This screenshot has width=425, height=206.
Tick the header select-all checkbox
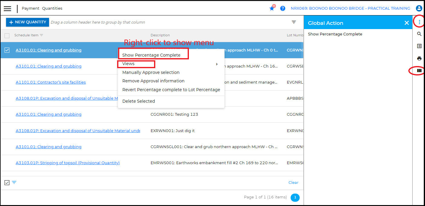click(x=7, y=35)
